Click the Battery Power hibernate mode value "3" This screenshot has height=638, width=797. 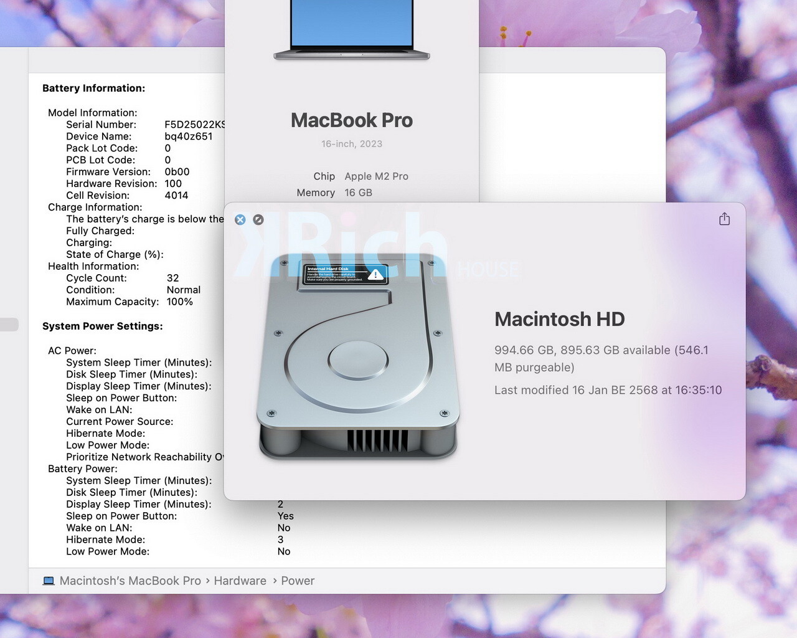[281, 540]
